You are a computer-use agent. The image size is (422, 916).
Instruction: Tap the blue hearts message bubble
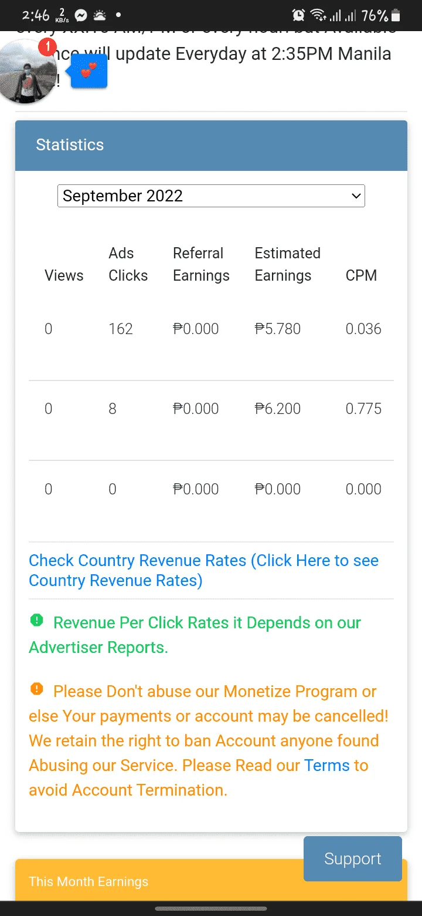pyautogui.click(x=89, y=72)
